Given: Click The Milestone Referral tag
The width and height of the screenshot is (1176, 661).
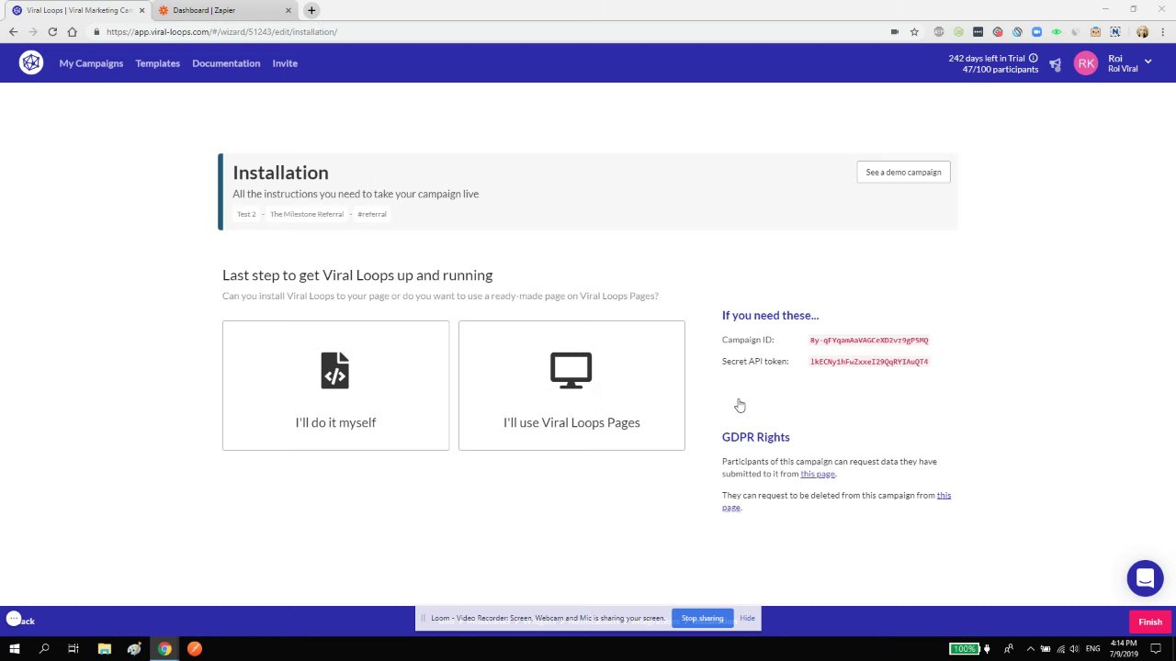Looking at the screenshot, I should coord(307,214).
